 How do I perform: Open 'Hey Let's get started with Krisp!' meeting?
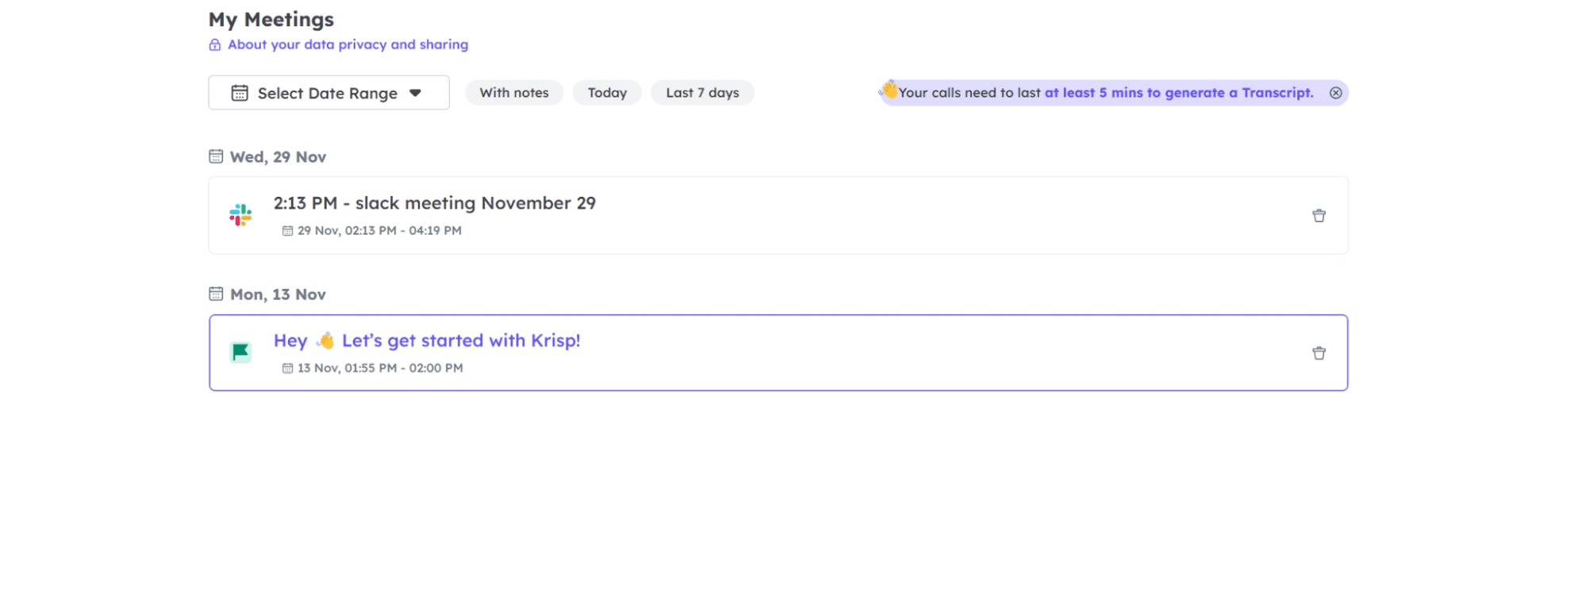[427, 341]
